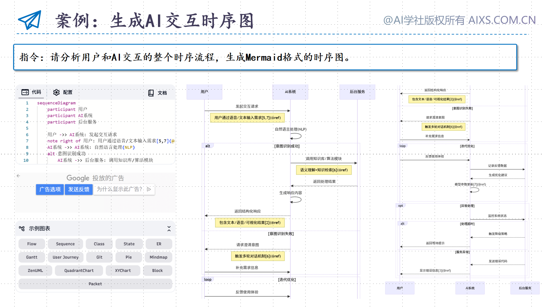Open the 文档 docs link
The width and height of the screenshot is (543, 307).
(x=157, y=93)
